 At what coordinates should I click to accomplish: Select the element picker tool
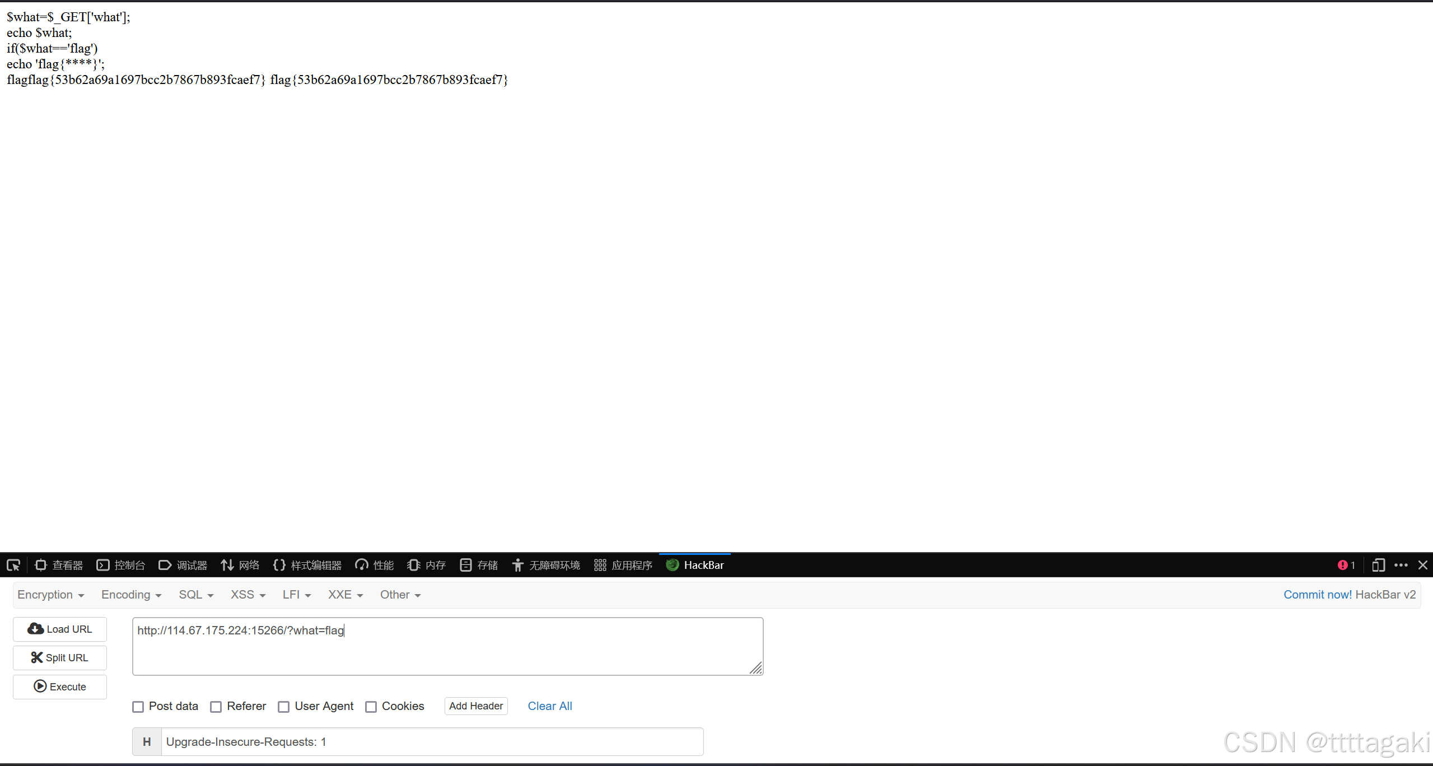[x=13, y=565]
